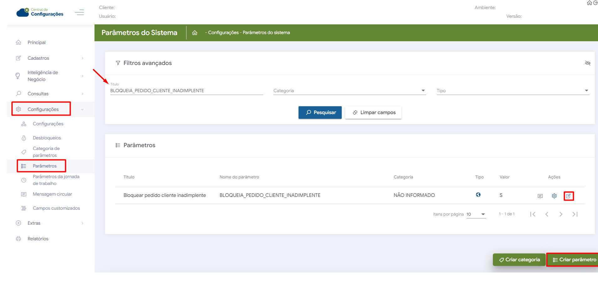Open parameter settings gear icon in row
Viewport: 598px width, 290px height.
(554, 196)
